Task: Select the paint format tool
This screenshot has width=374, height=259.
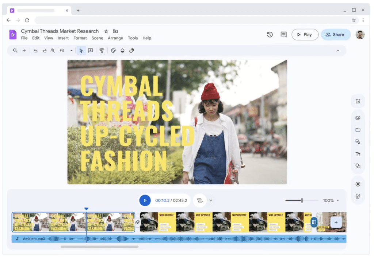Action: 102,51
